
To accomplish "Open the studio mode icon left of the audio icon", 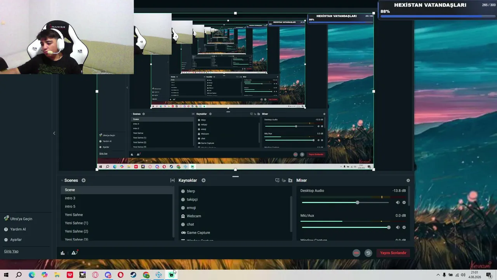I will pyautogui.click(x=277, y=180).
